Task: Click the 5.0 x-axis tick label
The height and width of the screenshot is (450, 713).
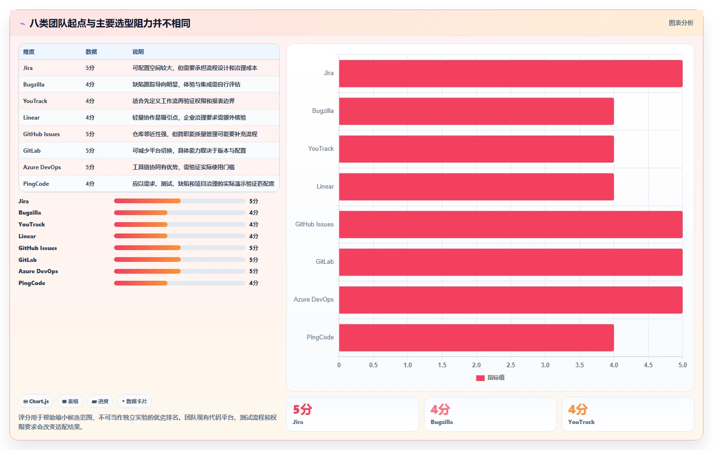Action: [x=682, y=365]
